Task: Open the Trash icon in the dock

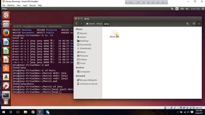Action: (x=6, y=102)
